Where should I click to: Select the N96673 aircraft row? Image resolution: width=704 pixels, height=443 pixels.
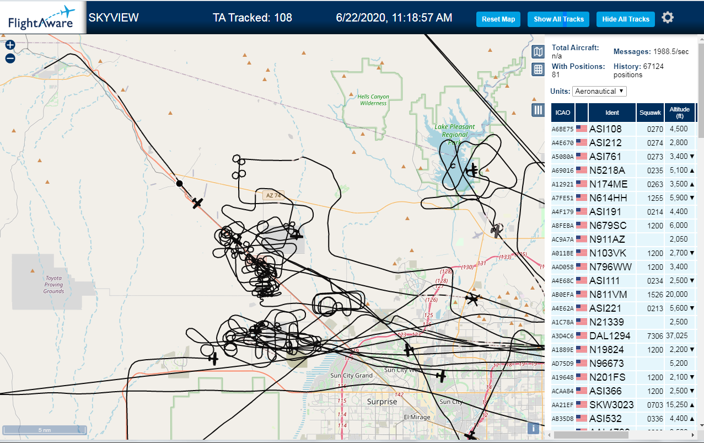(624, 364)
